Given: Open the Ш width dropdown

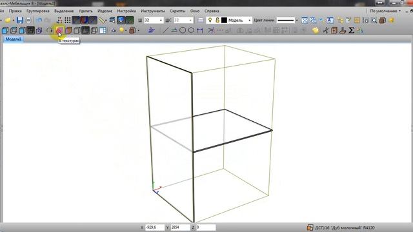Looking at the screenshot, I should 161,20.
